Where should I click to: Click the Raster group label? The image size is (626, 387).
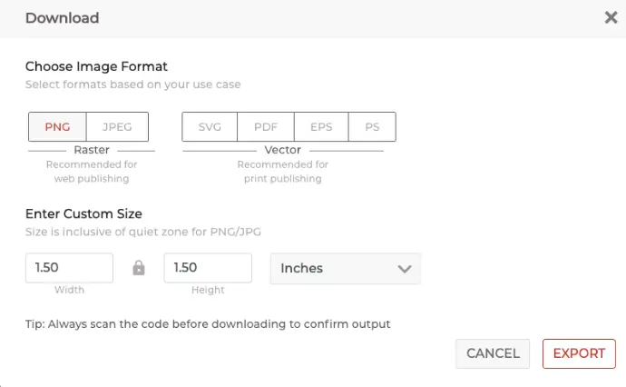coord(92,150)
